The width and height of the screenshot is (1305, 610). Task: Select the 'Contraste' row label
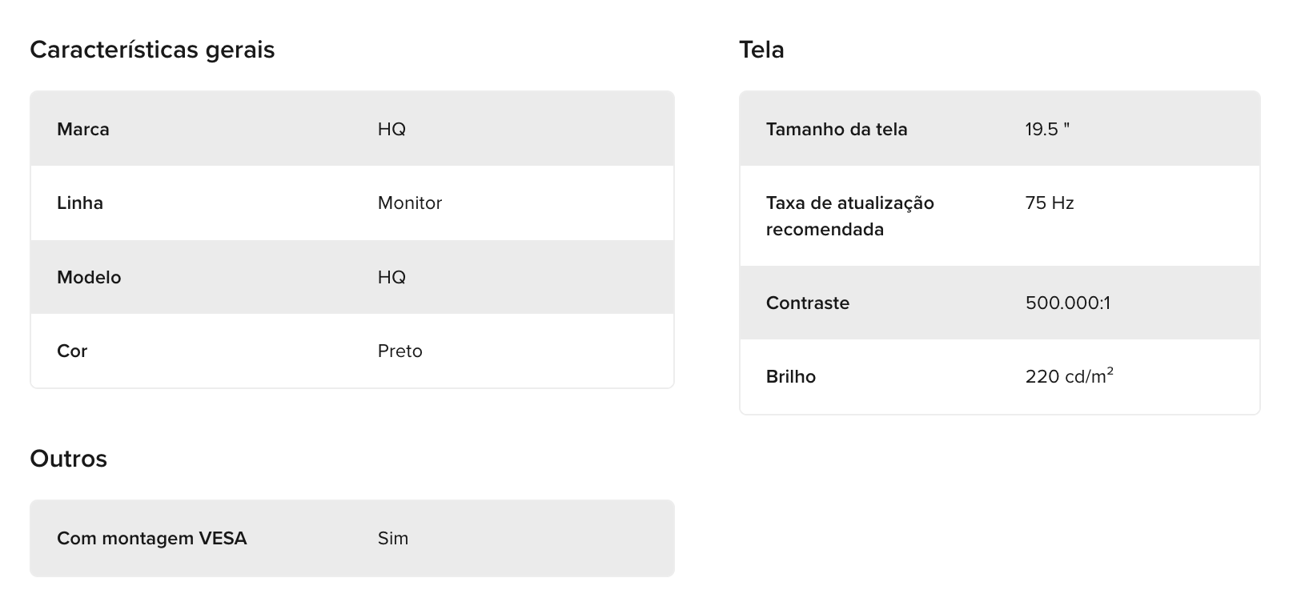pyautogui.click(x=807, y=303)
